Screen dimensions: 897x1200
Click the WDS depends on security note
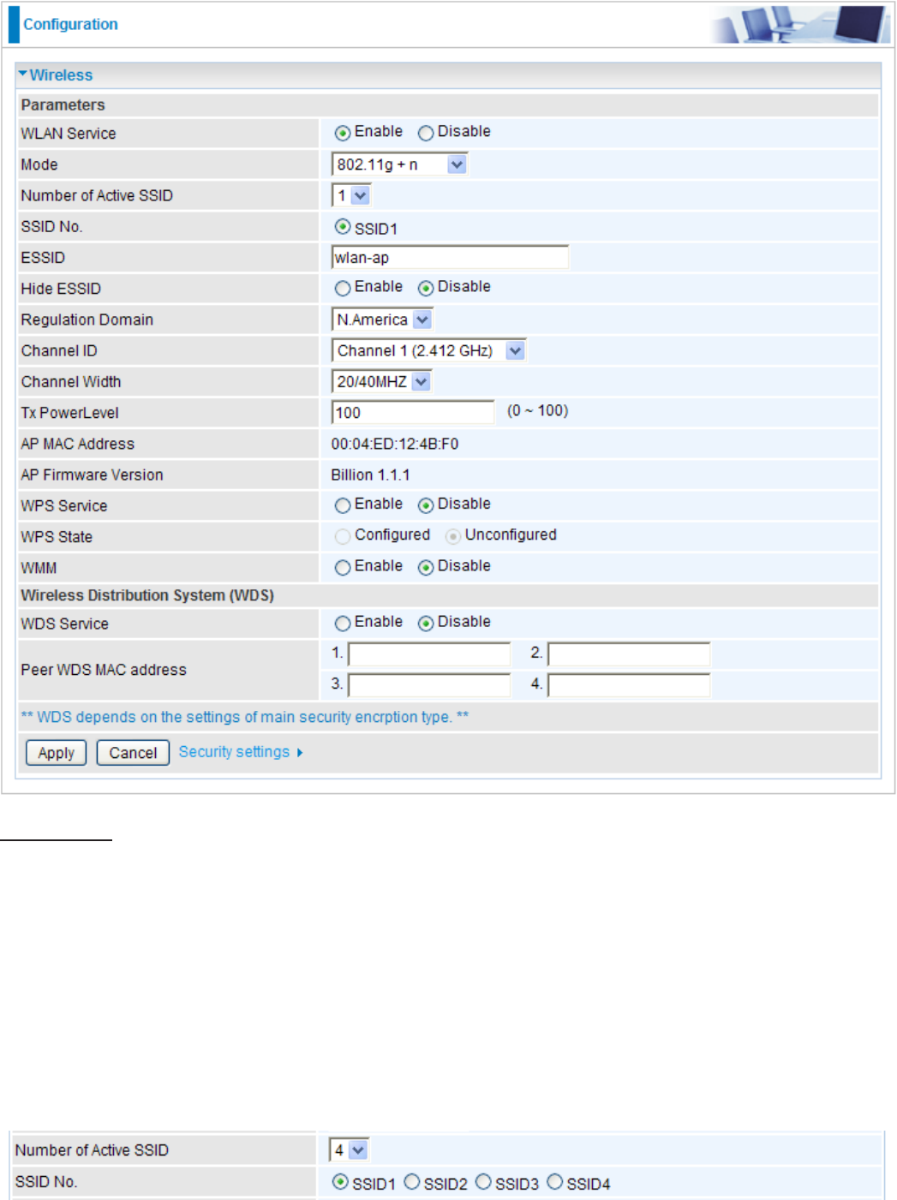coord(245,717)
